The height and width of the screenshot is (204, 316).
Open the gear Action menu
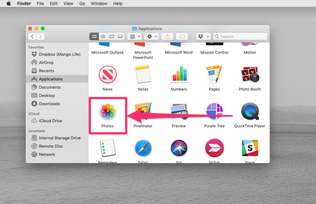tap(152, 37)
